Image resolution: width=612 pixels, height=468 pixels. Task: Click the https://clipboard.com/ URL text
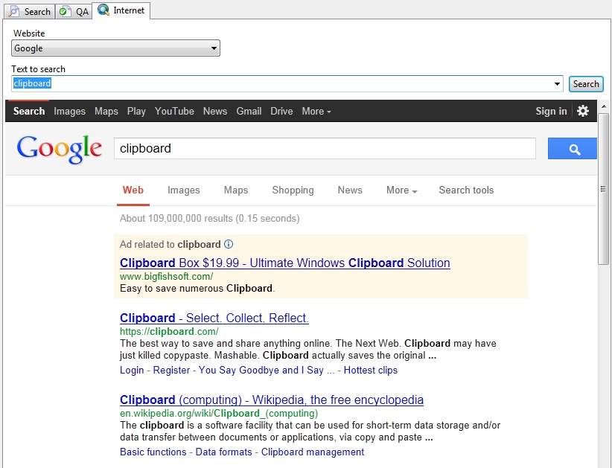[169, 332]
